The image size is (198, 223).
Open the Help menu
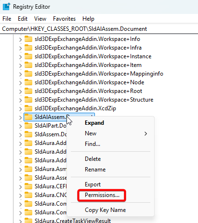88,19
